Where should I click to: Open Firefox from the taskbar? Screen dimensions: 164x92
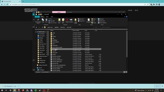(23, 90)
